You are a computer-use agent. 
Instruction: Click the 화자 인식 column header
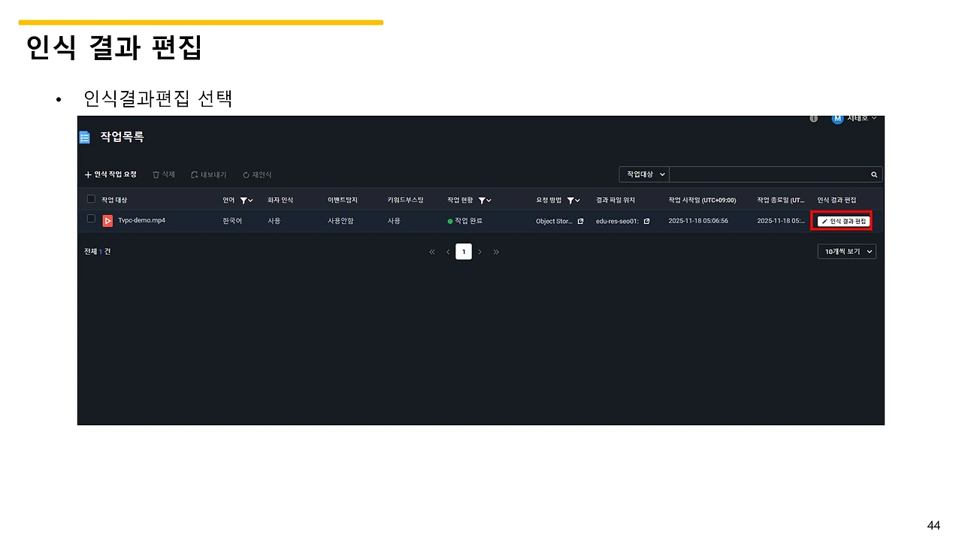[280, 200]
